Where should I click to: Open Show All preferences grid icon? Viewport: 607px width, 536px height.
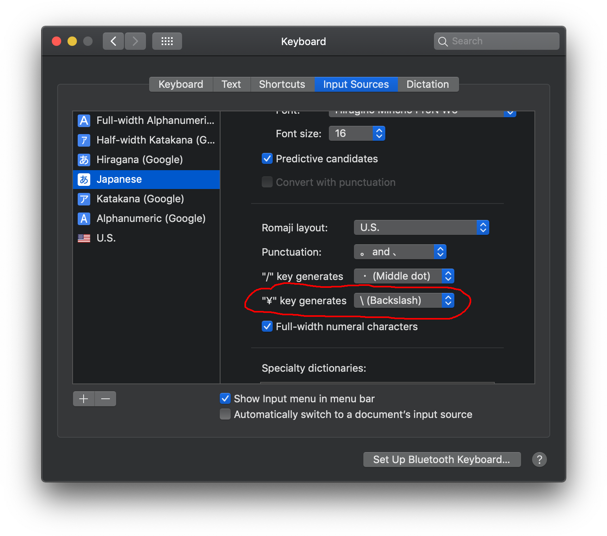coord(167,41)
